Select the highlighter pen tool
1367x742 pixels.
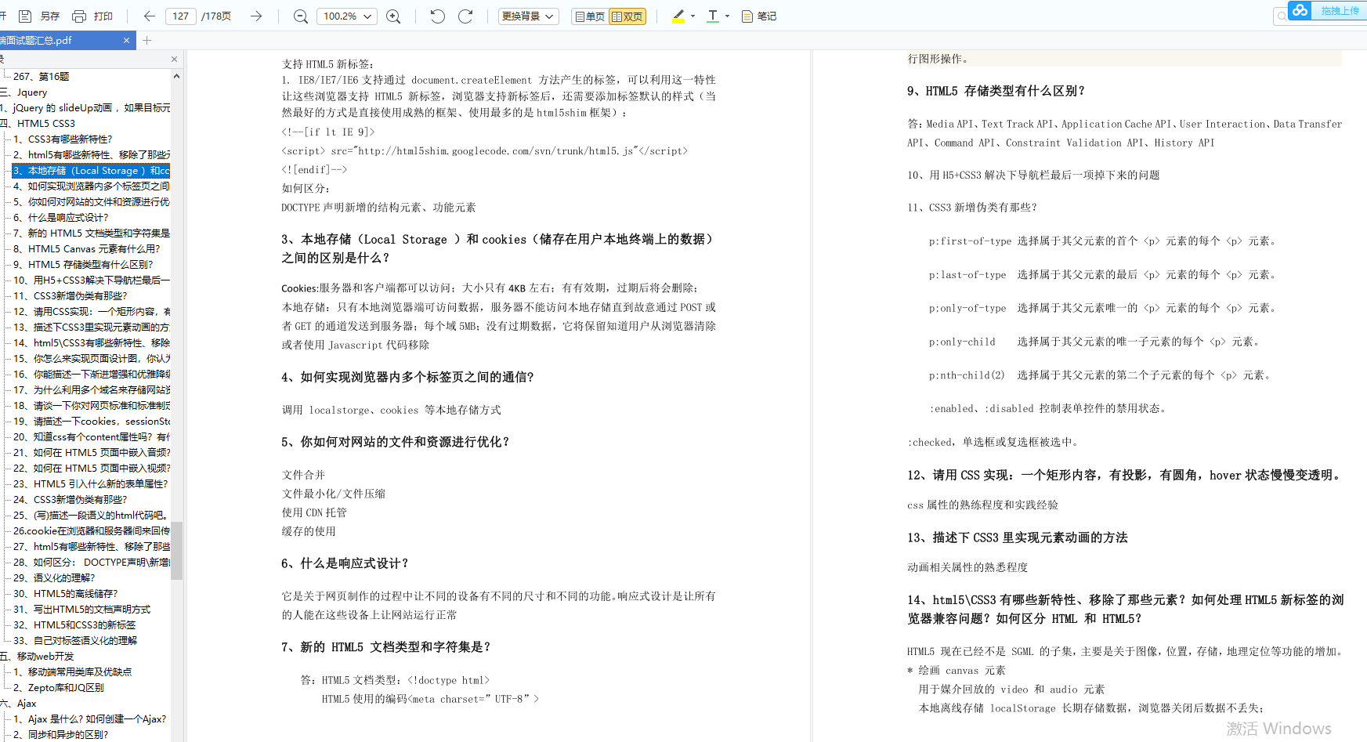click(677, 16)
